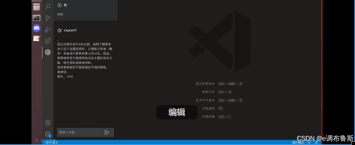This screenshot has height=145, width=355.
Task: Click the user avatar icon beside 我
Action: coord(60,5)
